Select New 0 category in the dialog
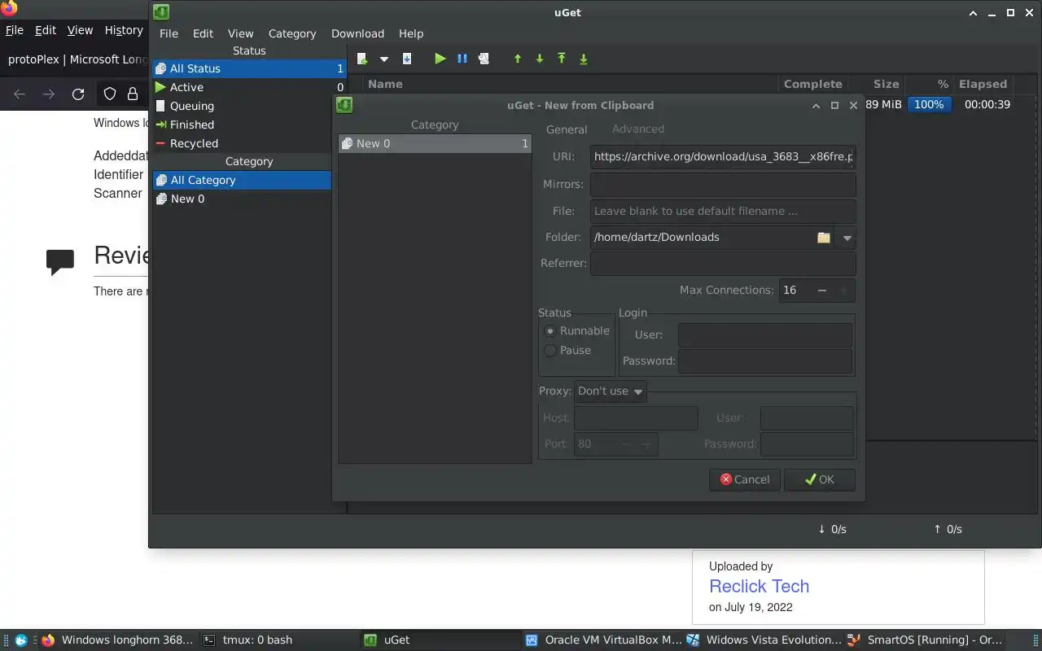This screenshot has width=1042, height=651. click(435, 143)
